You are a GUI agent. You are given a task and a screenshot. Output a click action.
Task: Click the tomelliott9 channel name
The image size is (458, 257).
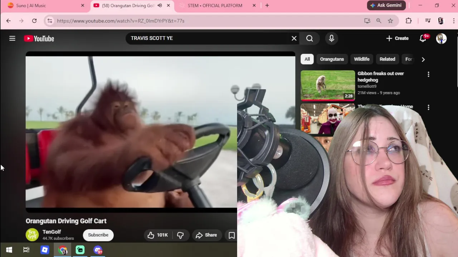pos(367,86)
